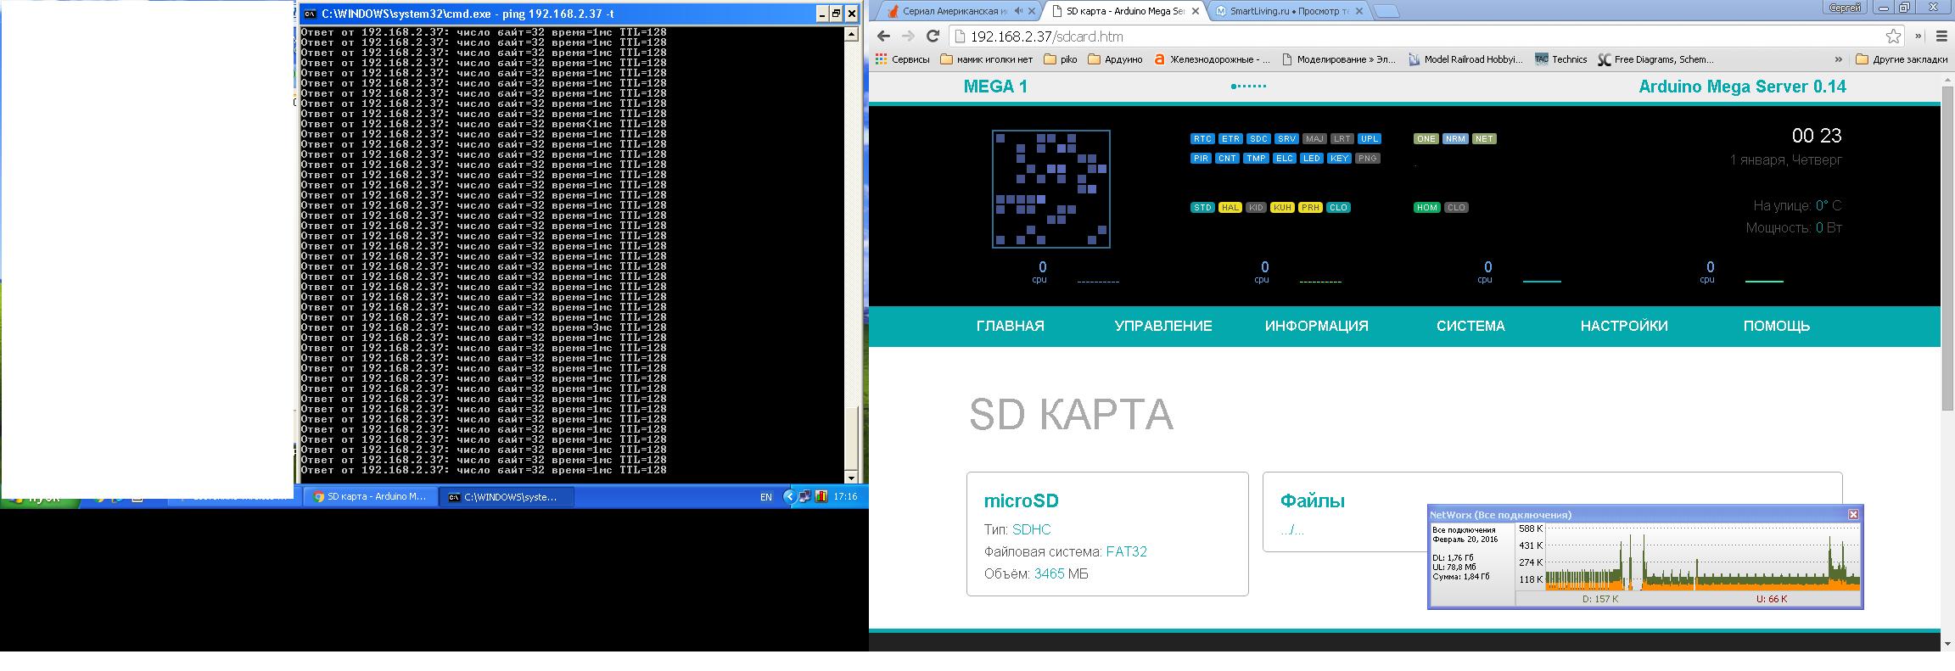Open the Chrome hamburger menu
Viewport: 1955px width, 671px height.
(1941, 36)
